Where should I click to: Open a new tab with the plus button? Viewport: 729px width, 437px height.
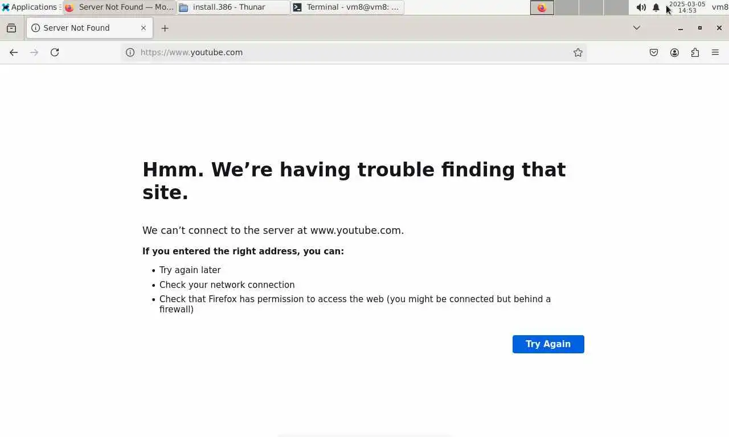point(165,28)
